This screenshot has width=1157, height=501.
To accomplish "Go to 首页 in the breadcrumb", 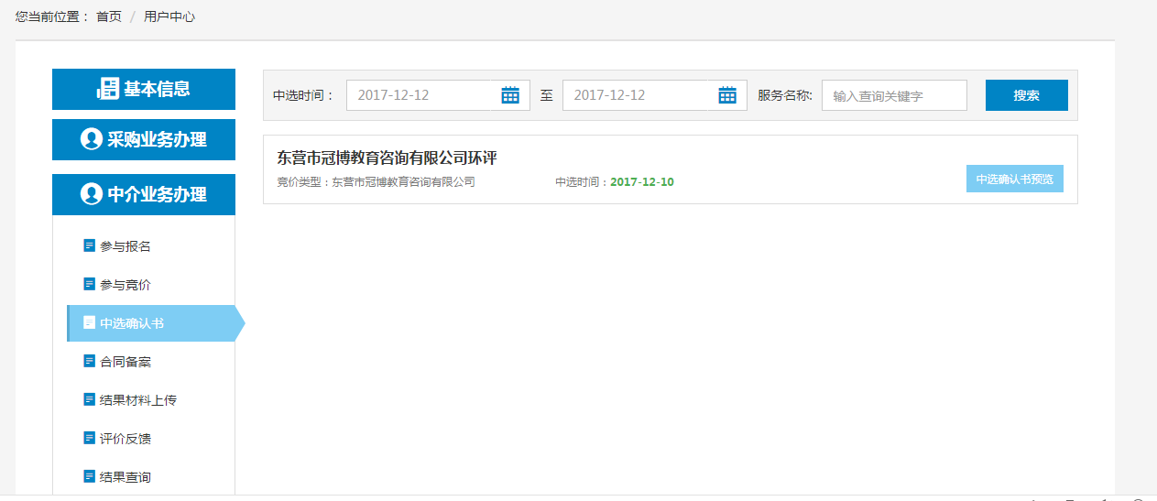I will point(109,16).
